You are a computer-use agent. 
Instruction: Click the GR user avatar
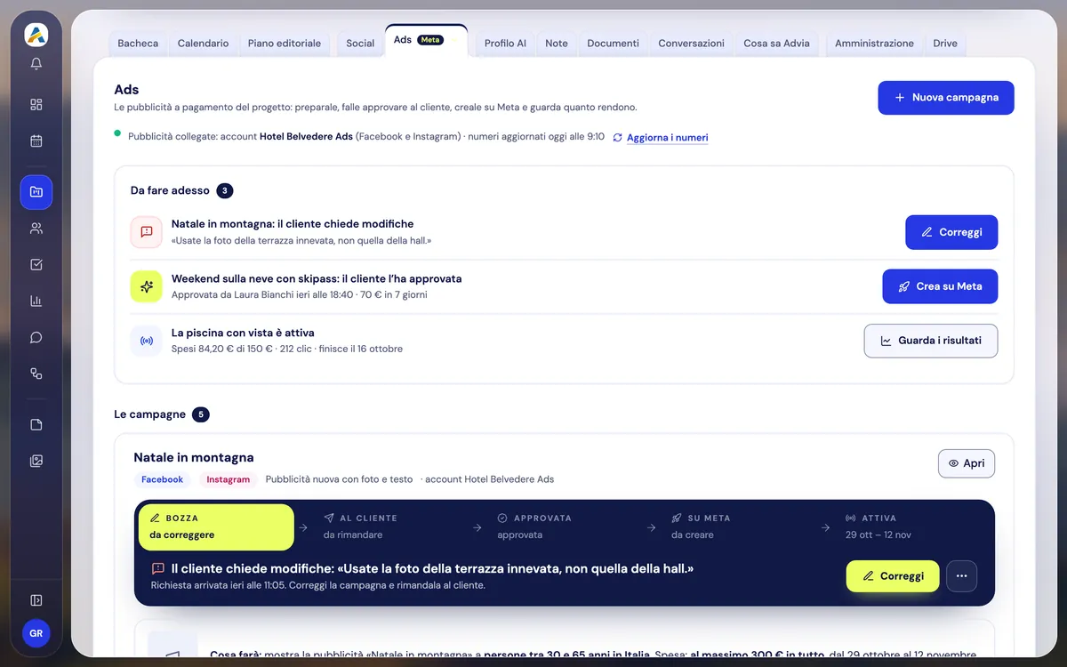pos(36,633)
